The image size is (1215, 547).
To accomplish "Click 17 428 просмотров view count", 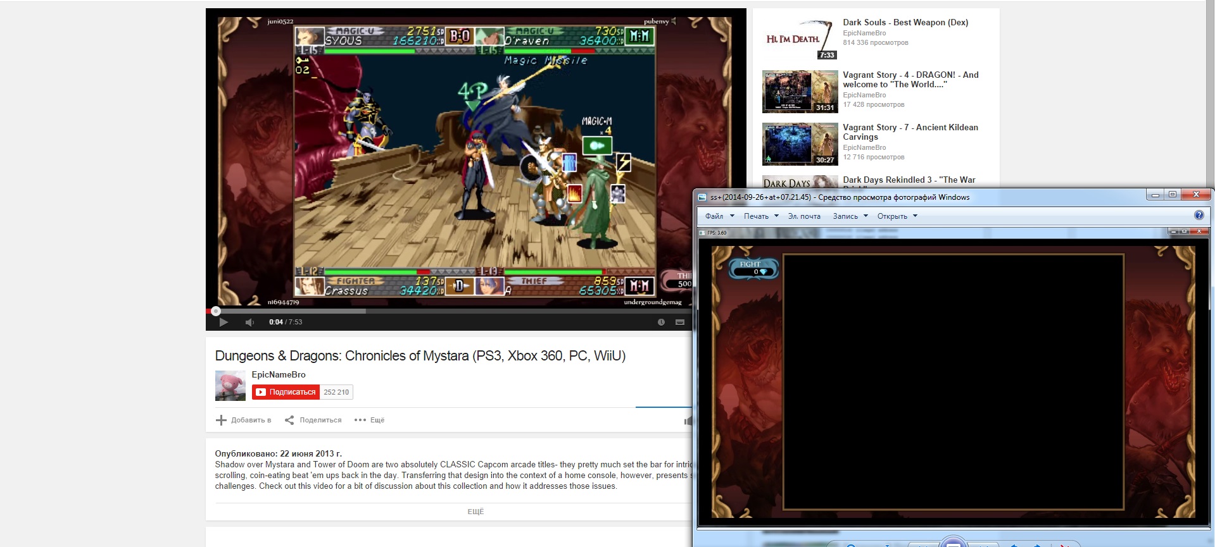I will [x=874, y=104].
